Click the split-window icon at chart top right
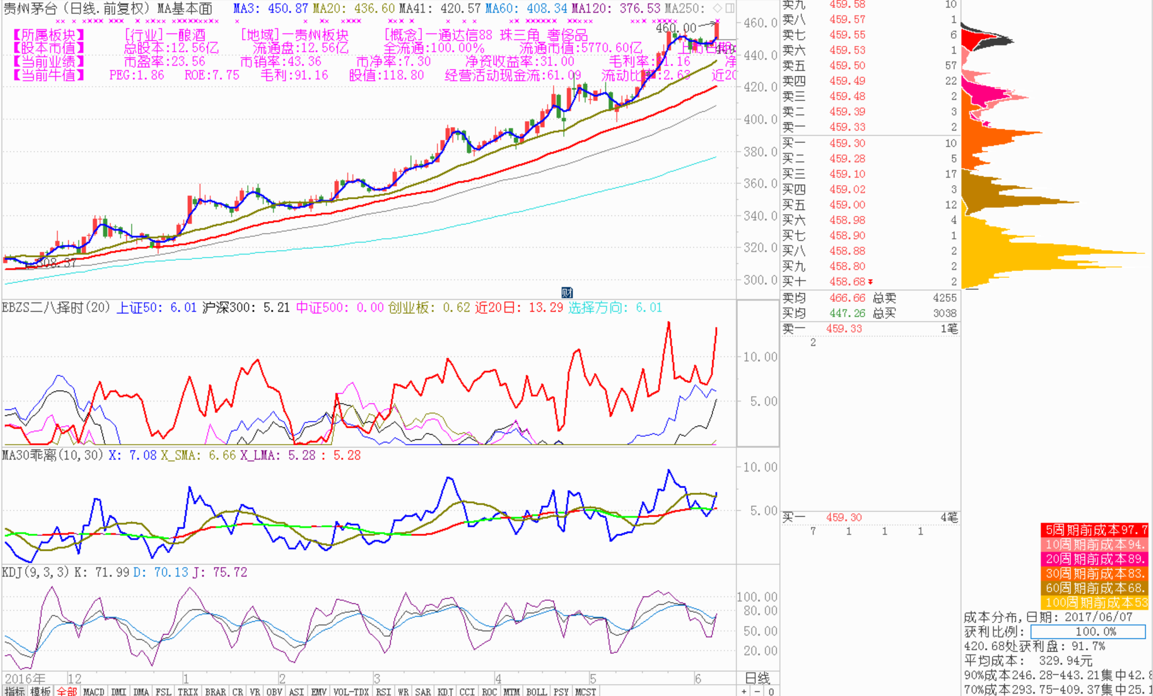Image resolution: width=1153 pixels, height=696 pixels. (x=729, y=8)
